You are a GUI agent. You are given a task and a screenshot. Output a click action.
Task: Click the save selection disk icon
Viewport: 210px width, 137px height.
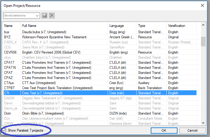45,16
